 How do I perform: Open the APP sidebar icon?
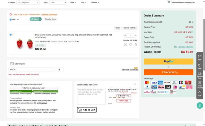[x=200, y=58]
